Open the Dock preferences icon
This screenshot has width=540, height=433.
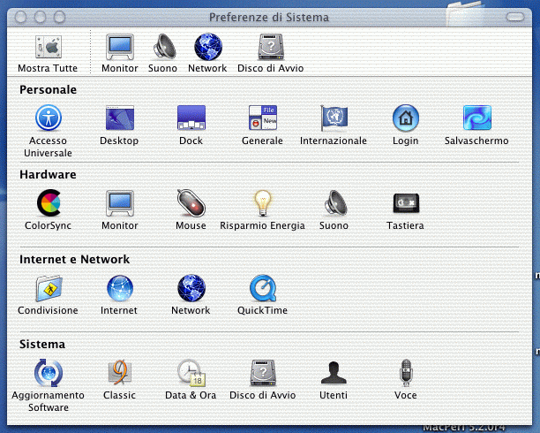click(x=191, y=118)
